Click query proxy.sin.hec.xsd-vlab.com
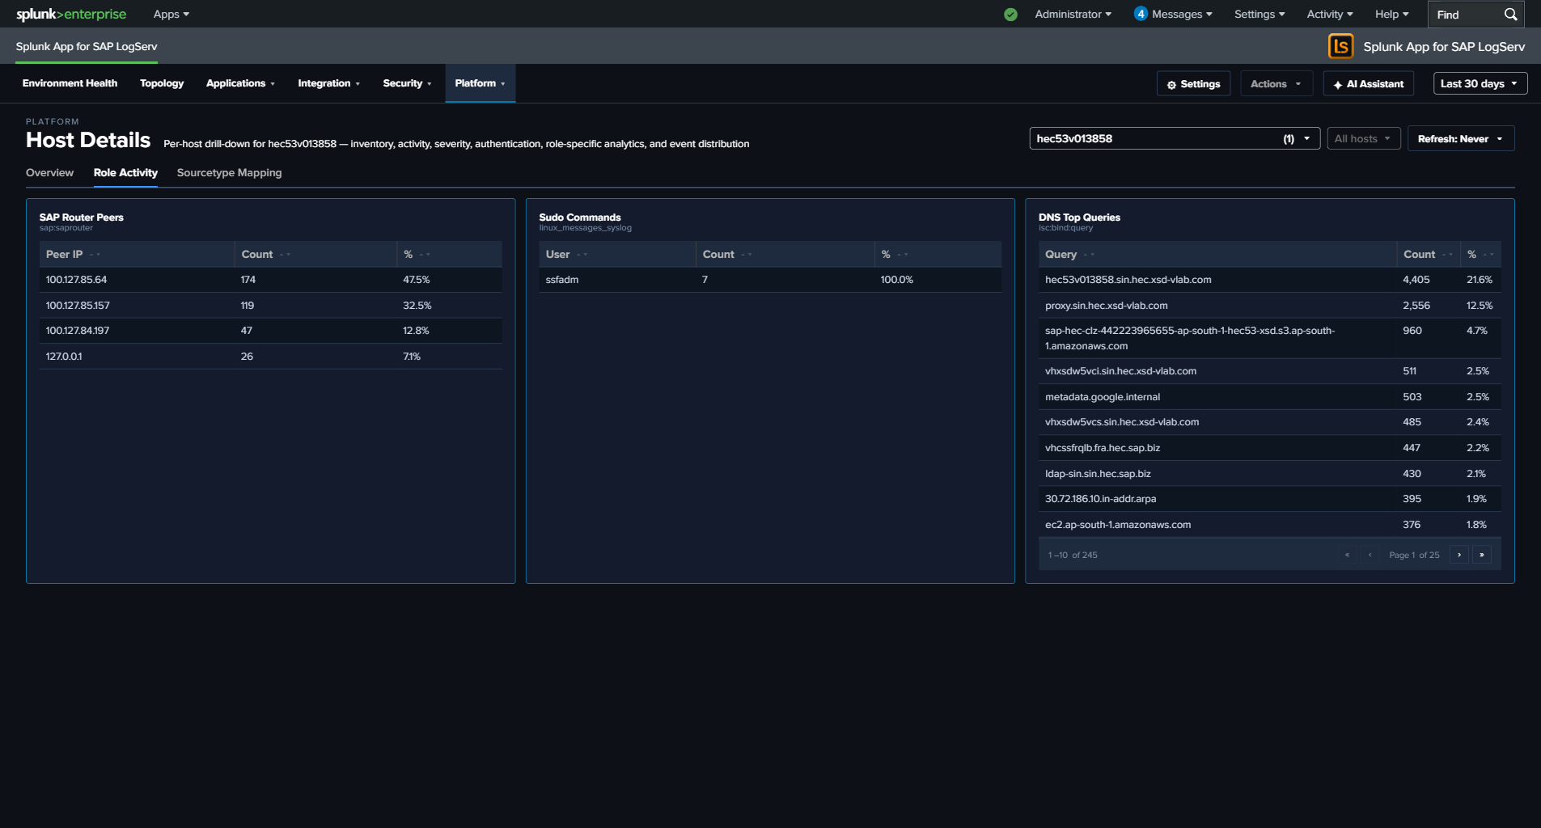This screenshot has width=1541, height=828. click(1106, 306)
